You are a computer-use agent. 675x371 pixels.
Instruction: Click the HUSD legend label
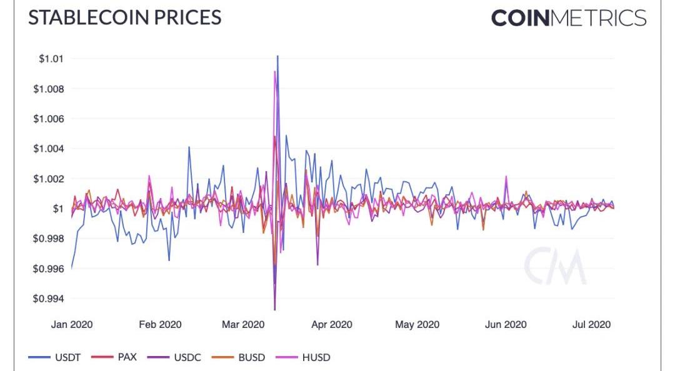[316, 358]
